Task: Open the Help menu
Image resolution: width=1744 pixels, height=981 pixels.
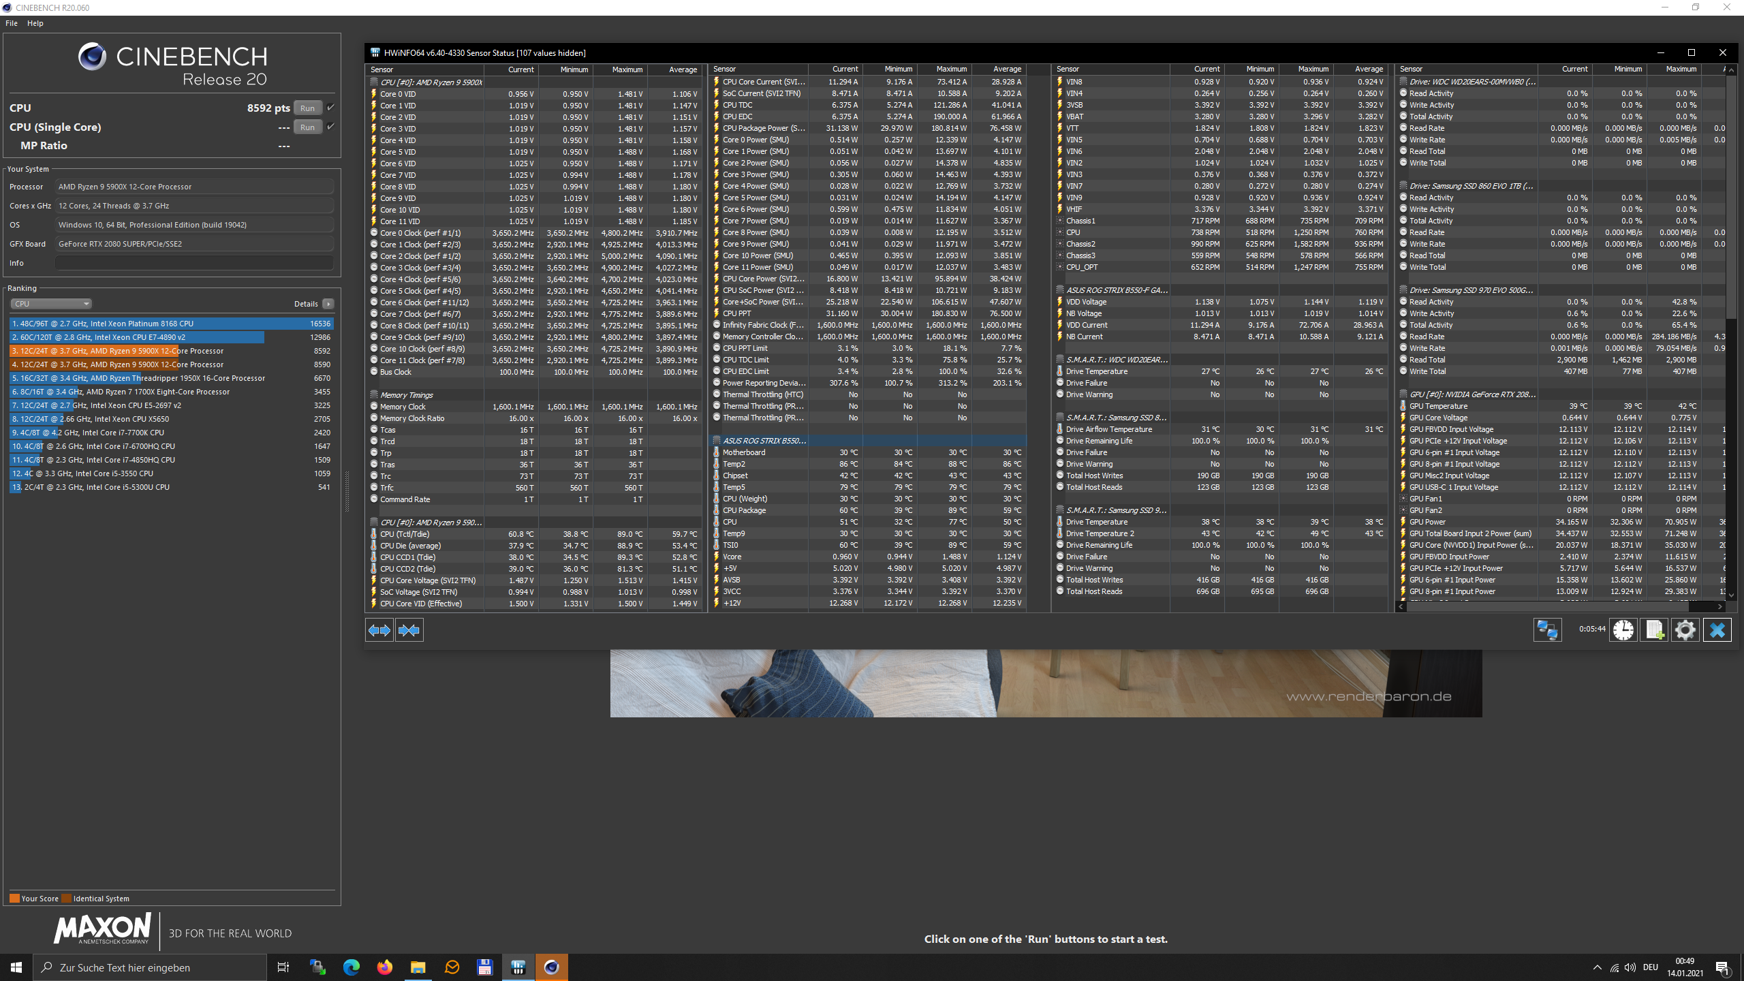Action: (35, 23)
